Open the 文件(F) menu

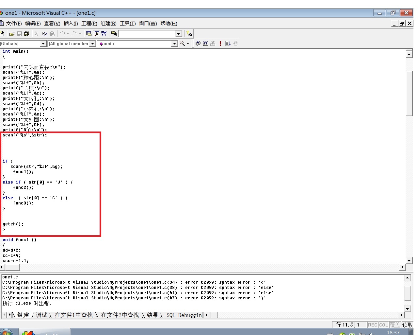coord(14,24)
